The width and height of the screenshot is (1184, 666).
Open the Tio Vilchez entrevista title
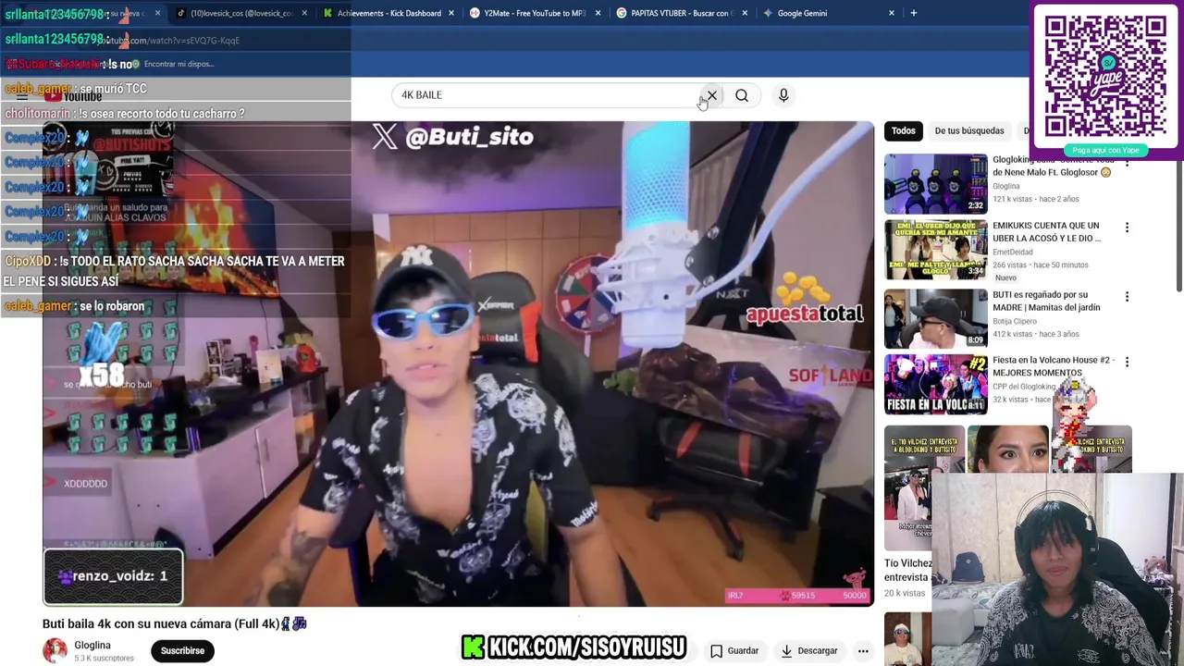coord(908,570)
